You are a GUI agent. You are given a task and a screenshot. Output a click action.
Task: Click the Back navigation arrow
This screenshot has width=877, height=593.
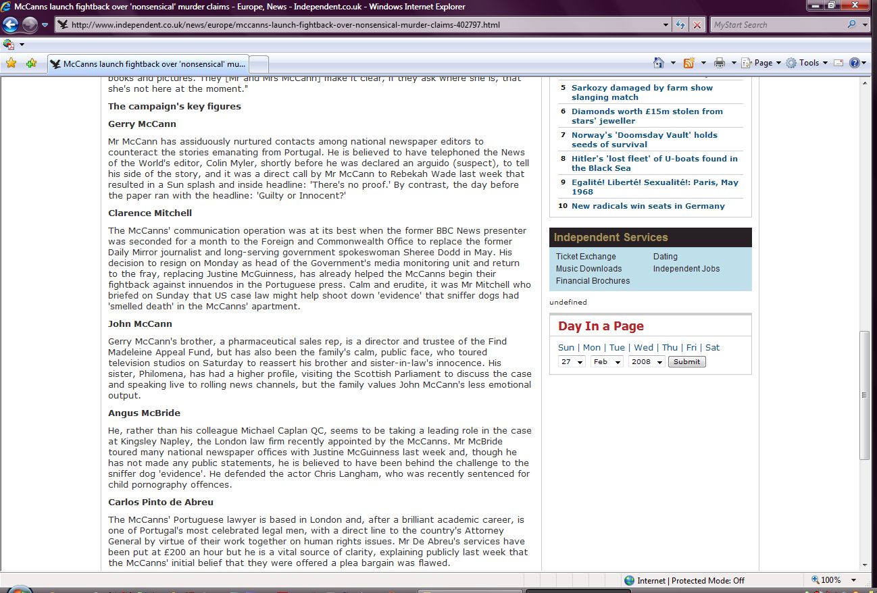point(10,25)
